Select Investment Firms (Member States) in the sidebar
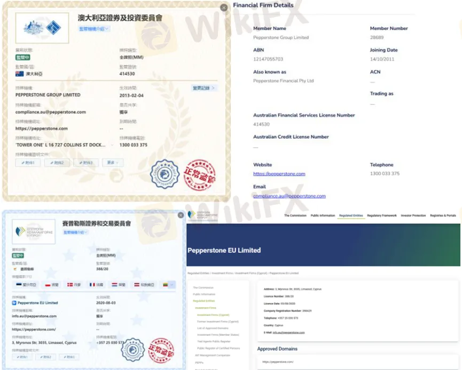The height and width of the screenshot is (370, 462). click(x=218, y=335)
